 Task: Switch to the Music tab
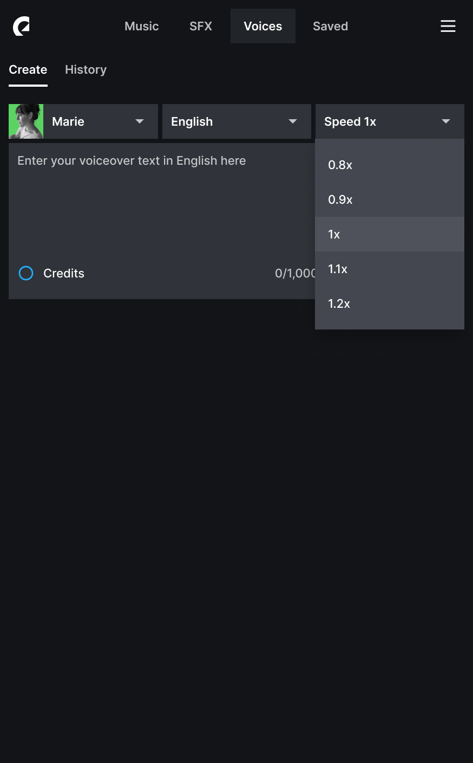142,26
